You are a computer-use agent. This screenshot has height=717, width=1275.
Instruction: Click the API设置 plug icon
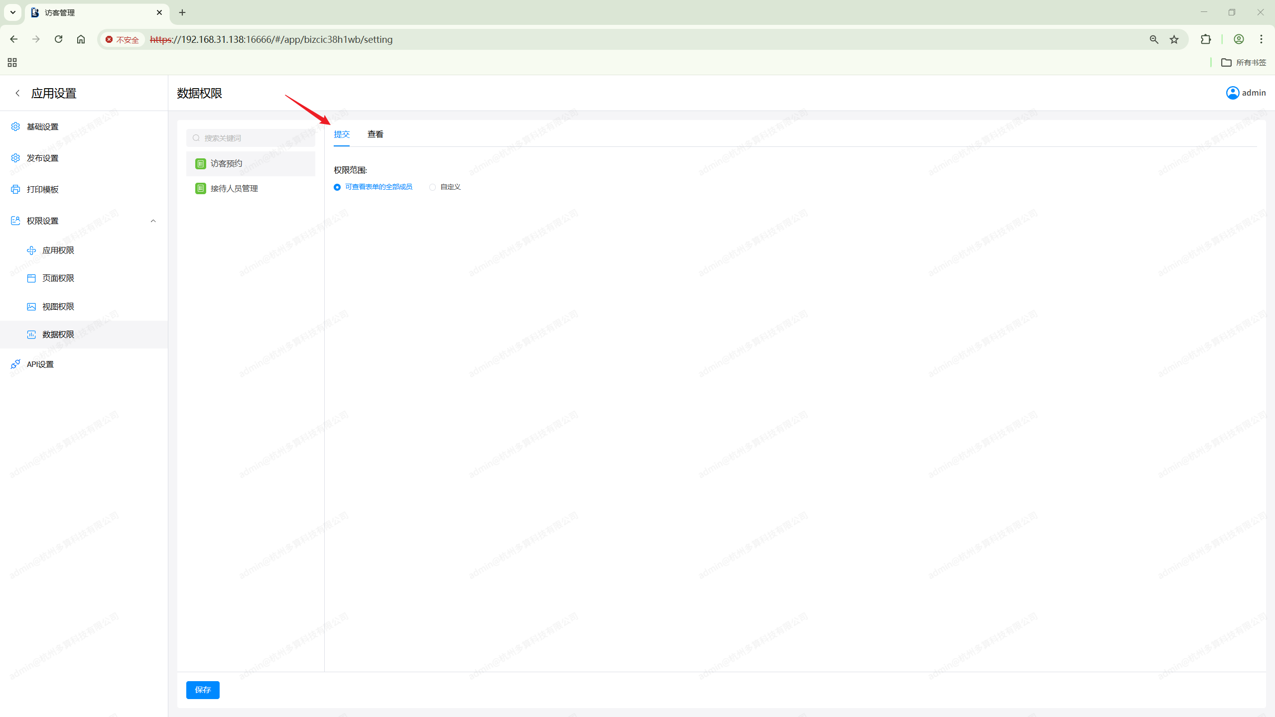click(15, 364)
